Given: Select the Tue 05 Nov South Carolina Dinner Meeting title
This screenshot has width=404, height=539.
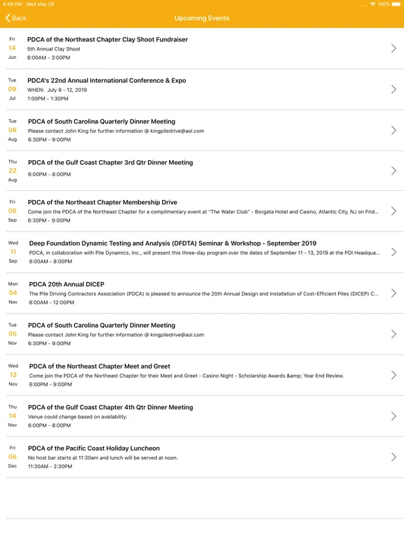Looking at the screenshot, I should tap(102, 325).
